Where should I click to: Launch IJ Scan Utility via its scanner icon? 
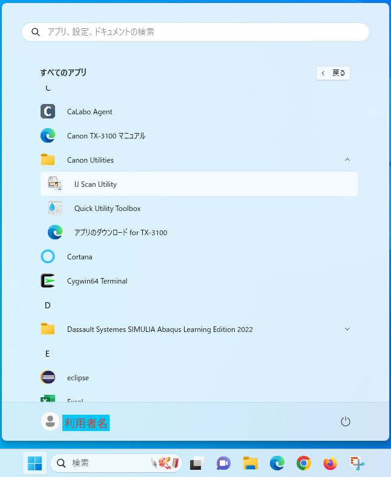pyautogui.click(x=55, y=184)
